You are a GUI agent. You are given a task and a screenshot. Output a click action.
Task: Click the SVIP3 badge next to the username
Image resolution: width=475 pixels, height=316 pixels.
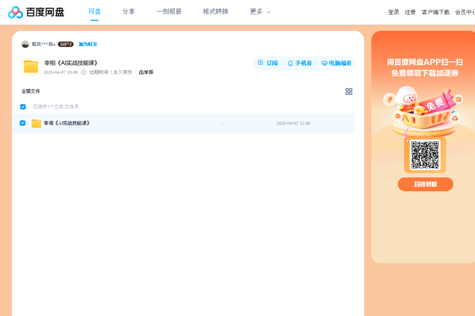coord(66,44)
